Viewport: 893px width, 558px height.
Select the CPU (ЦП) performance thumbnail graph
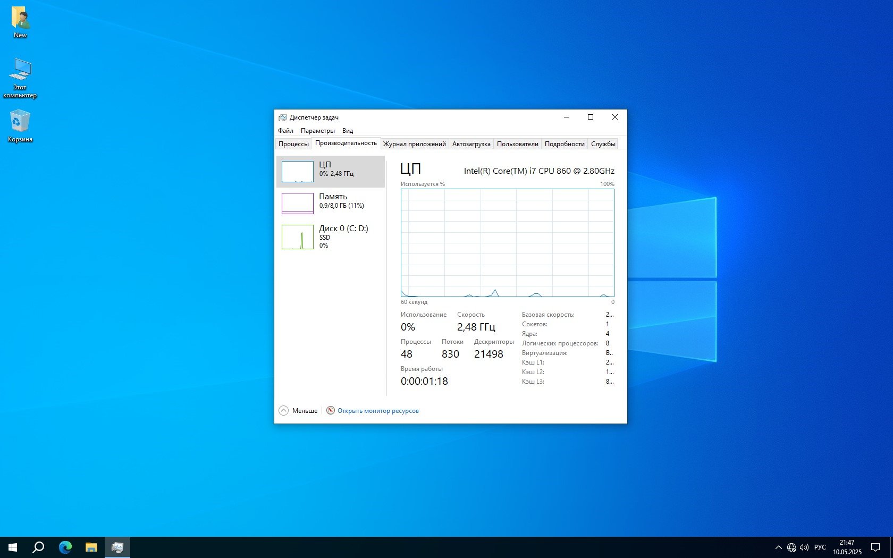pyautogui.click(x=297, y=172)
